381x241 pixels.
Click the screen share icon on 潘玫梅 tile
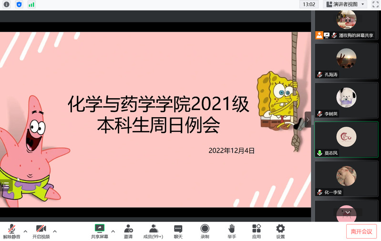tap(327, 35)
